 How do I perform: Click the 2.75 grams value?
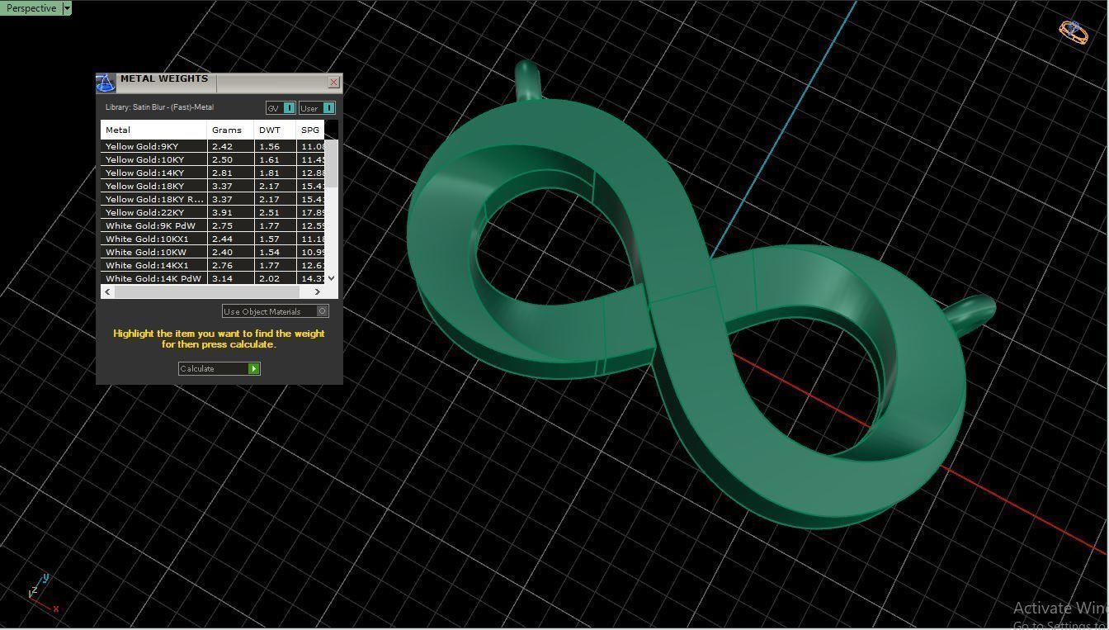click(222, 225)
